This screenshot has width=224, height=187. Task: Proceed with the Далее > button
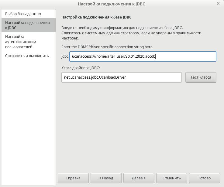(x=139, y=178)
